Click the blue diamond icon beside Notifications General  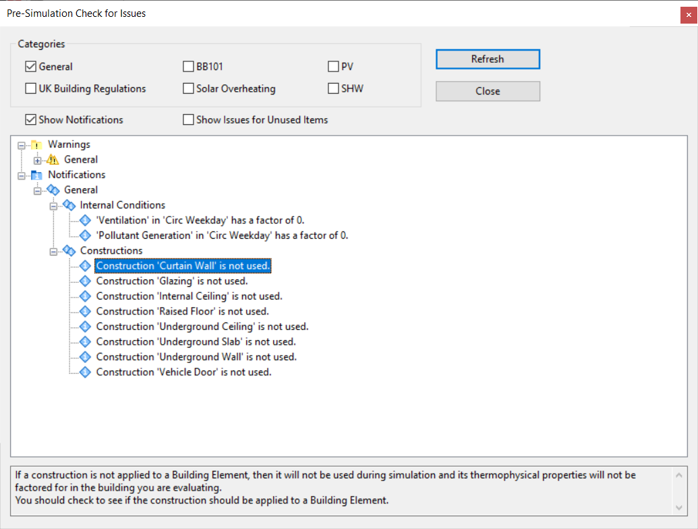point(53,190)
